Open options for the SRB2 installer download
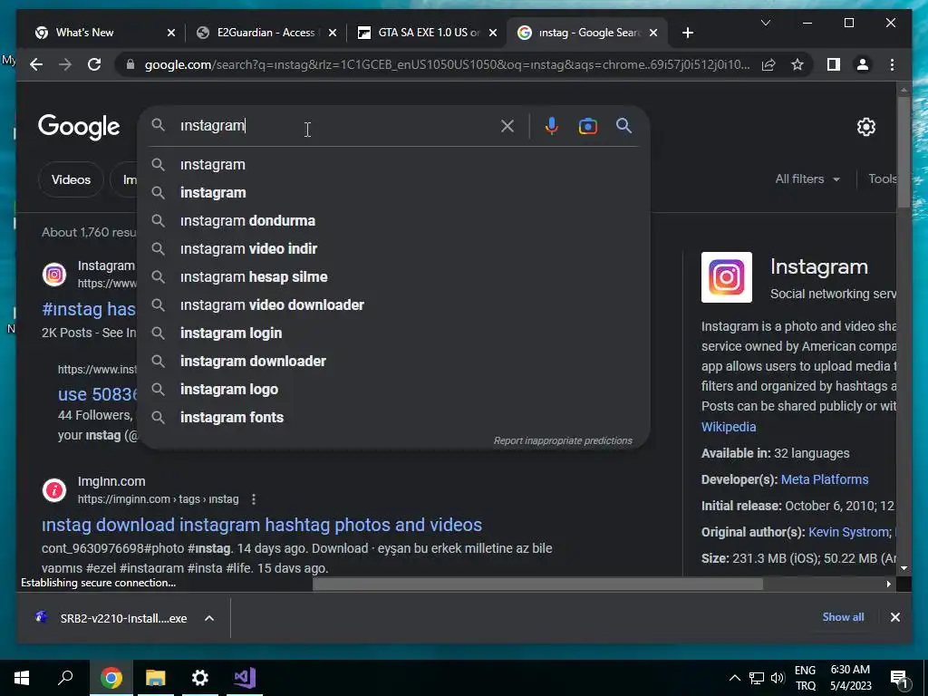The height and width of the screenshot is (696, 928). 209,618
